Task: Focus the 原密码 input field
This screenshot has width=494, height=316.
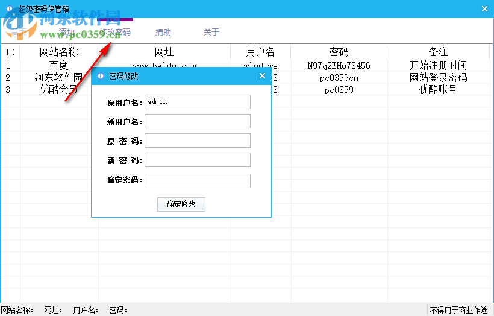Action: [x=198, y=141]
